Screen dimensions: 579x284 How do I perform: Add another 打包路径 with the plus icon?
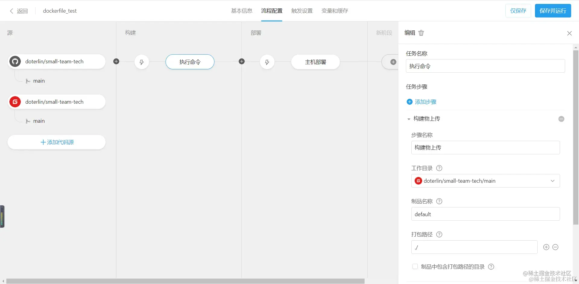click(x=546, y=247)
